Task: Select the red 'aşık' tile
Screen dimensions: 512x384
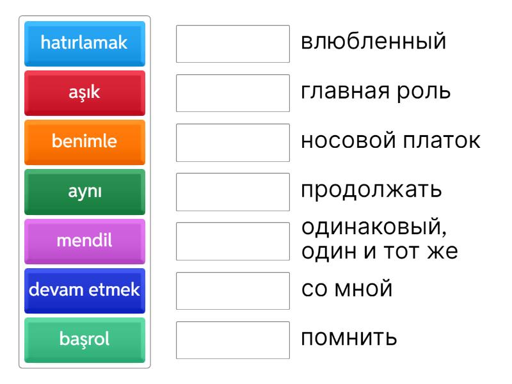Action: coord(84,93)
